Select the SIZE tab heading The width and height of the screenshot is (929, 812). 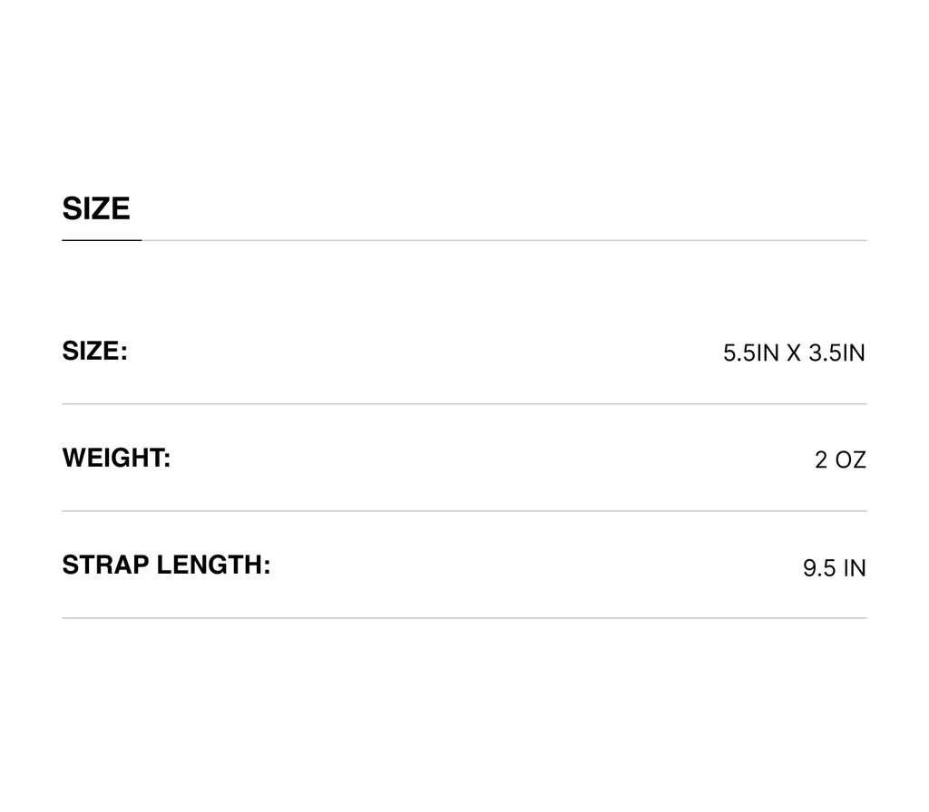[x=96, y=209]
